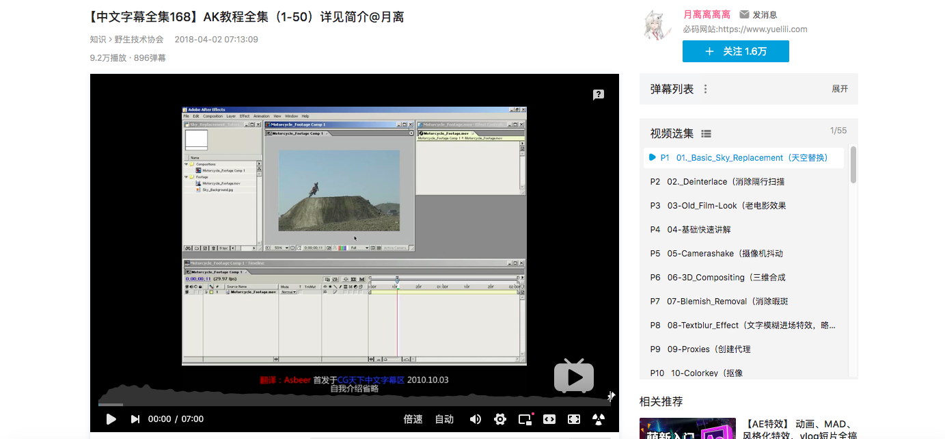
Task: Follow the uploader via 关注 1.6万 button
Action: [736, 51]
